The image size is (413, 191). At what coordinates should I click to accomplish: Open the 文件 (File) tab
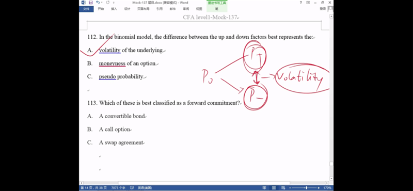(86, 9)
